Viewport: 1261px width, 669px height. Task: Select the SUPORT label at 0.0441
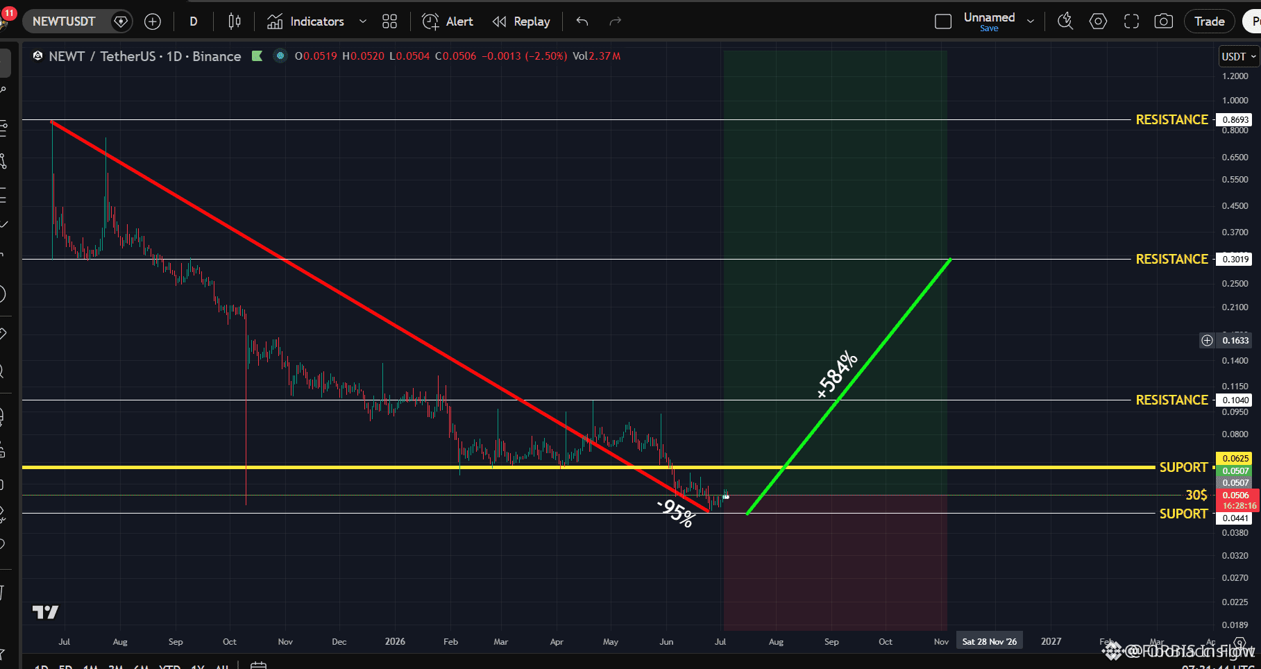coord(1183,514)
